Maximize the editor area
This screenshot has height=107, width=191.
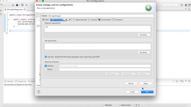(x=189, y=9)
